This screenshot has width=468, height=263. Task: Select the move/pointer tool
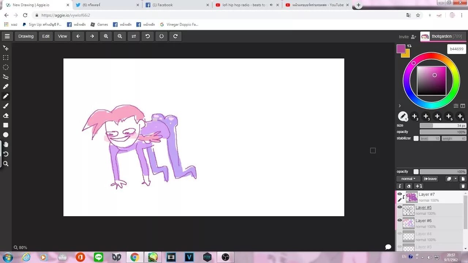pos(6,48)
